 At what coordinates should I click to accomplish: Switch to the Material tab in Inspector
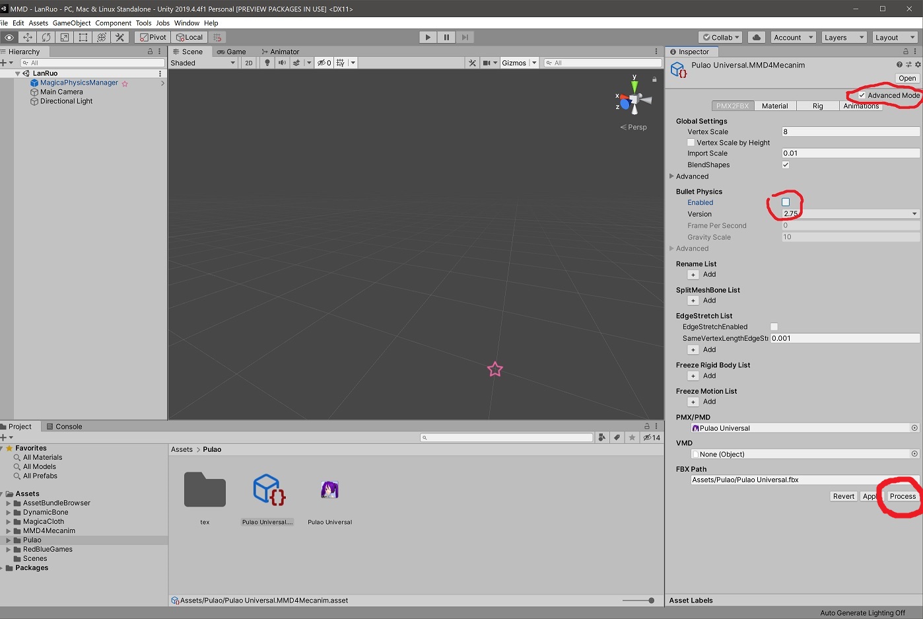(775, 106)
